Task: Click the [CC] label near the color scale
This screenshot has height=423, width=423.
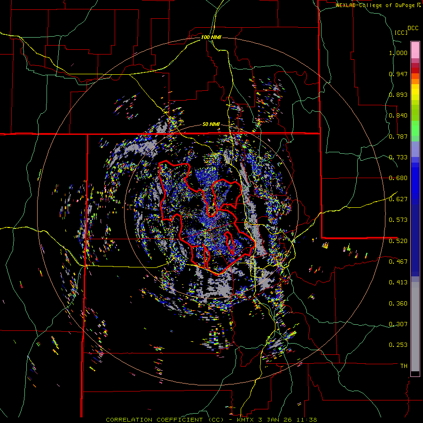Action: 401,32
